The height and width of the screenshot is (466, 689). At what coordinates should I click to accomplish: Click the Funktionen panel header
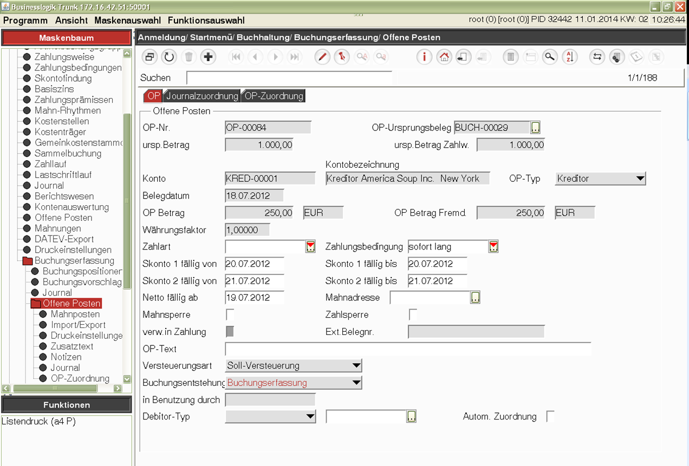click(66, 405)
